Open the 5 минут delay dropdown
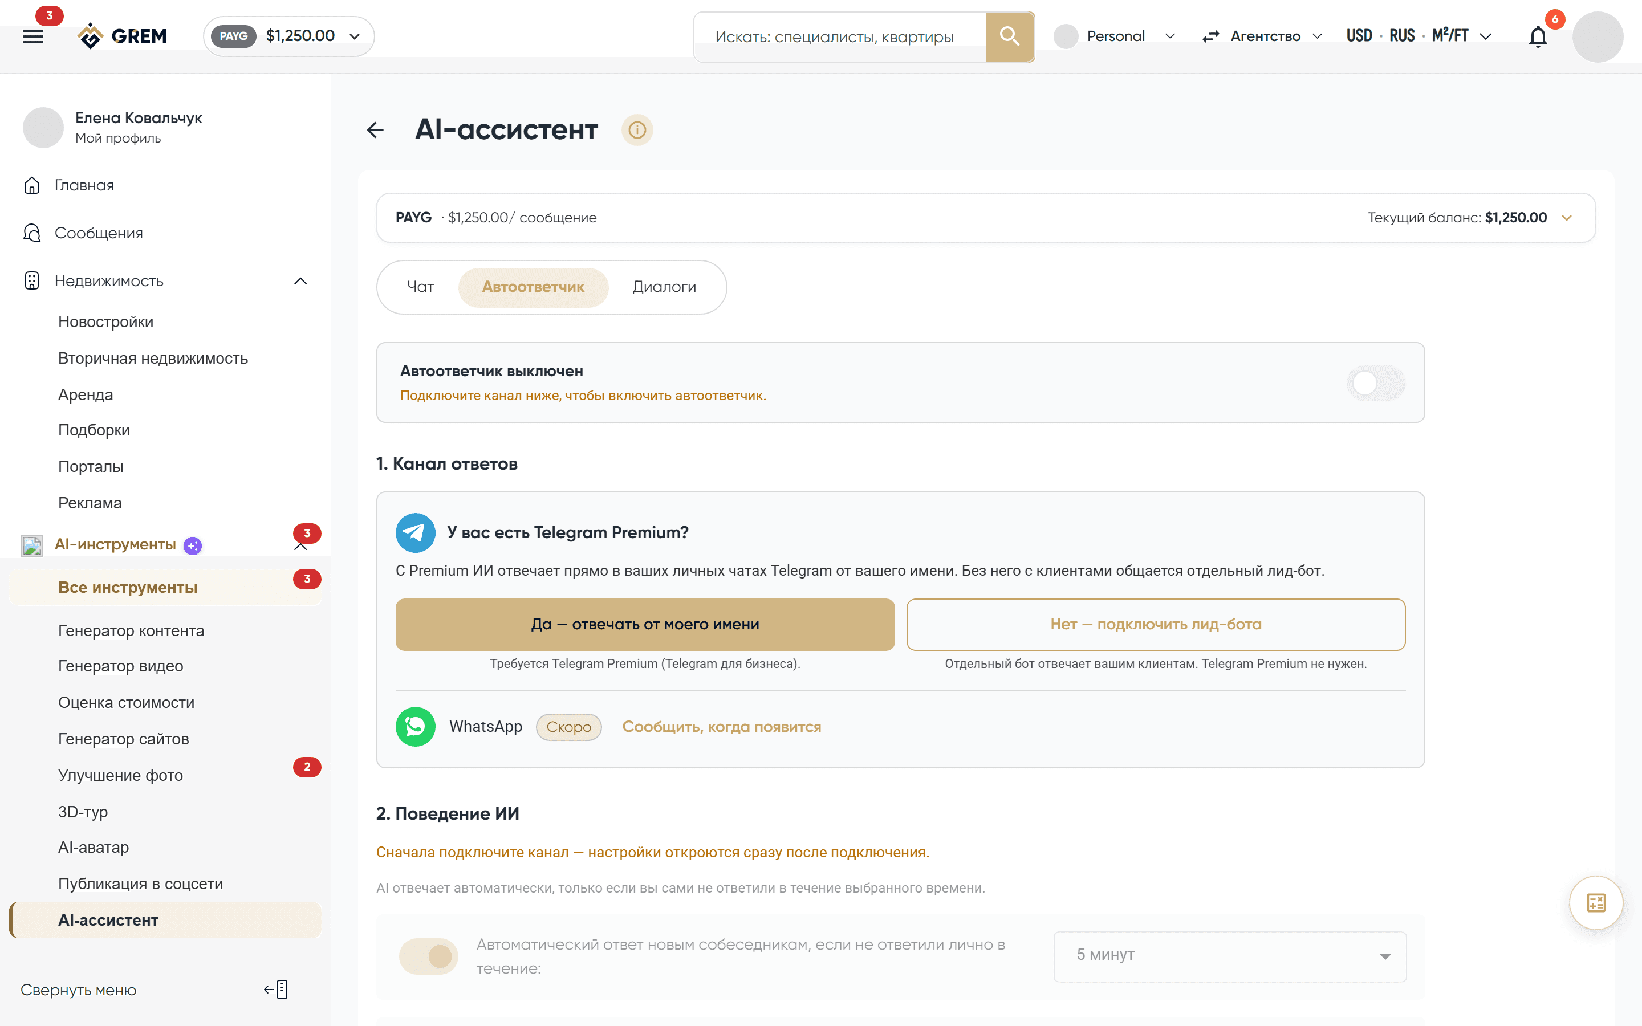 1229,957
